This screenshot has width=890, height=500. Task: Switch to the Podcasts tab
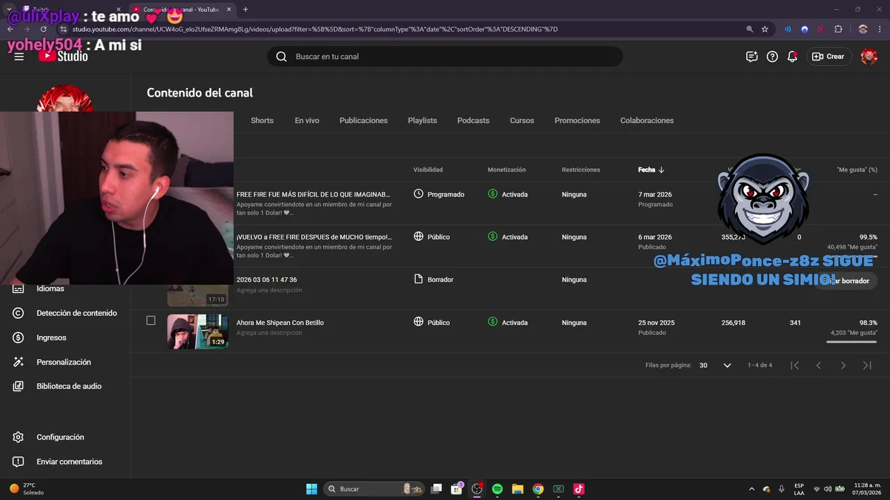click(x=474, y=120)
